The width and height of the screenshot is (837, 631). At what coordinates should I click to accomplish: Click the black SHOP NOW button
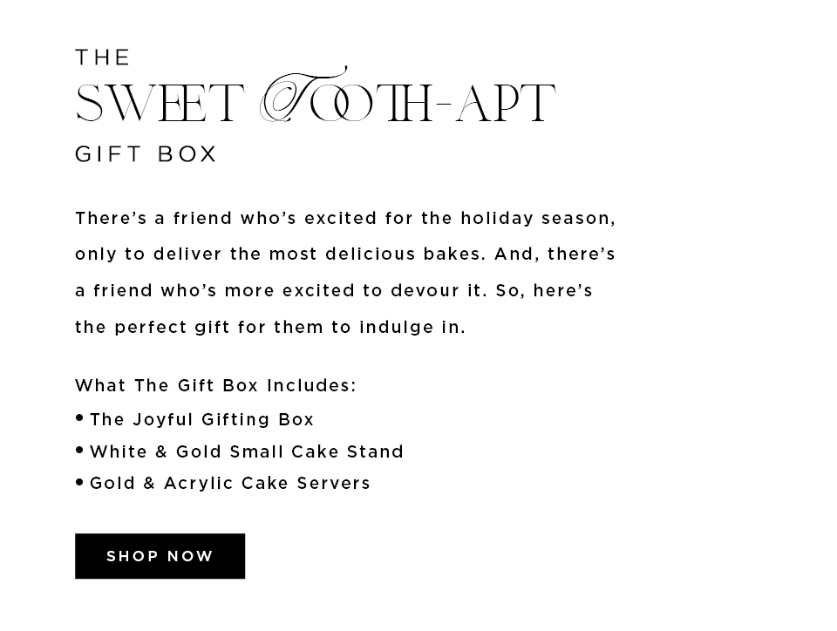pos(160,556)
